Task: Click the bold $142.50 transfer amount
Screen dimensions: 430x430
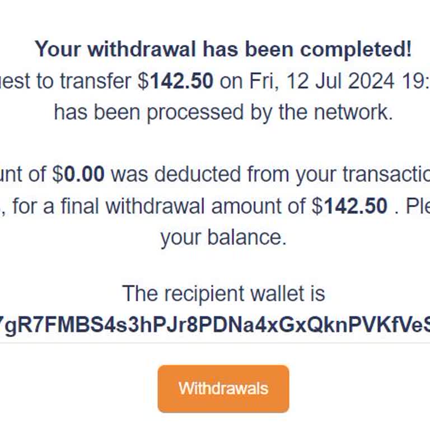Action: click(181, 81)
